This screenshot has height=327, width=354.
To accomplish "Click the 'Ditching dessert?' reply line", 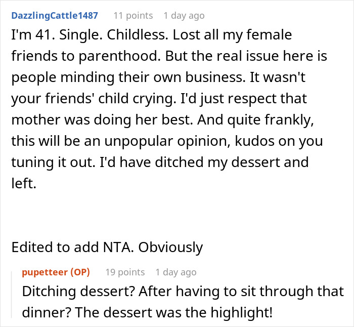I will click(x=182, y=292).
